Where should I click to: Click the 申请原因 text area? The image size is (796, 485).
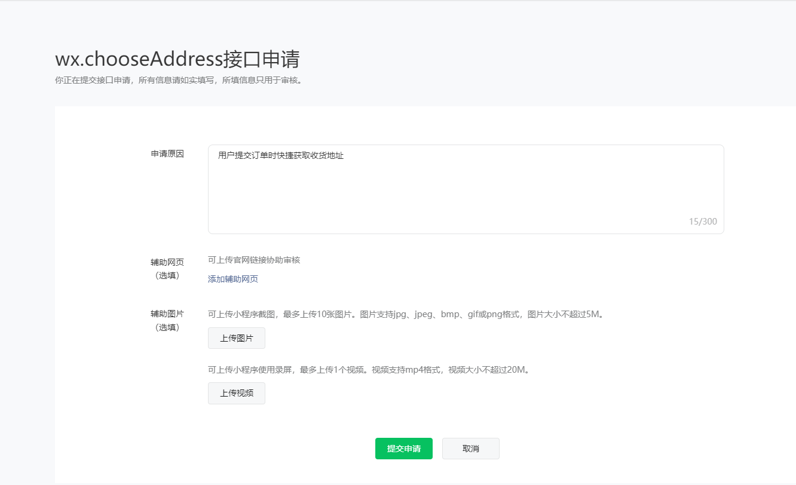click(466, 189)
